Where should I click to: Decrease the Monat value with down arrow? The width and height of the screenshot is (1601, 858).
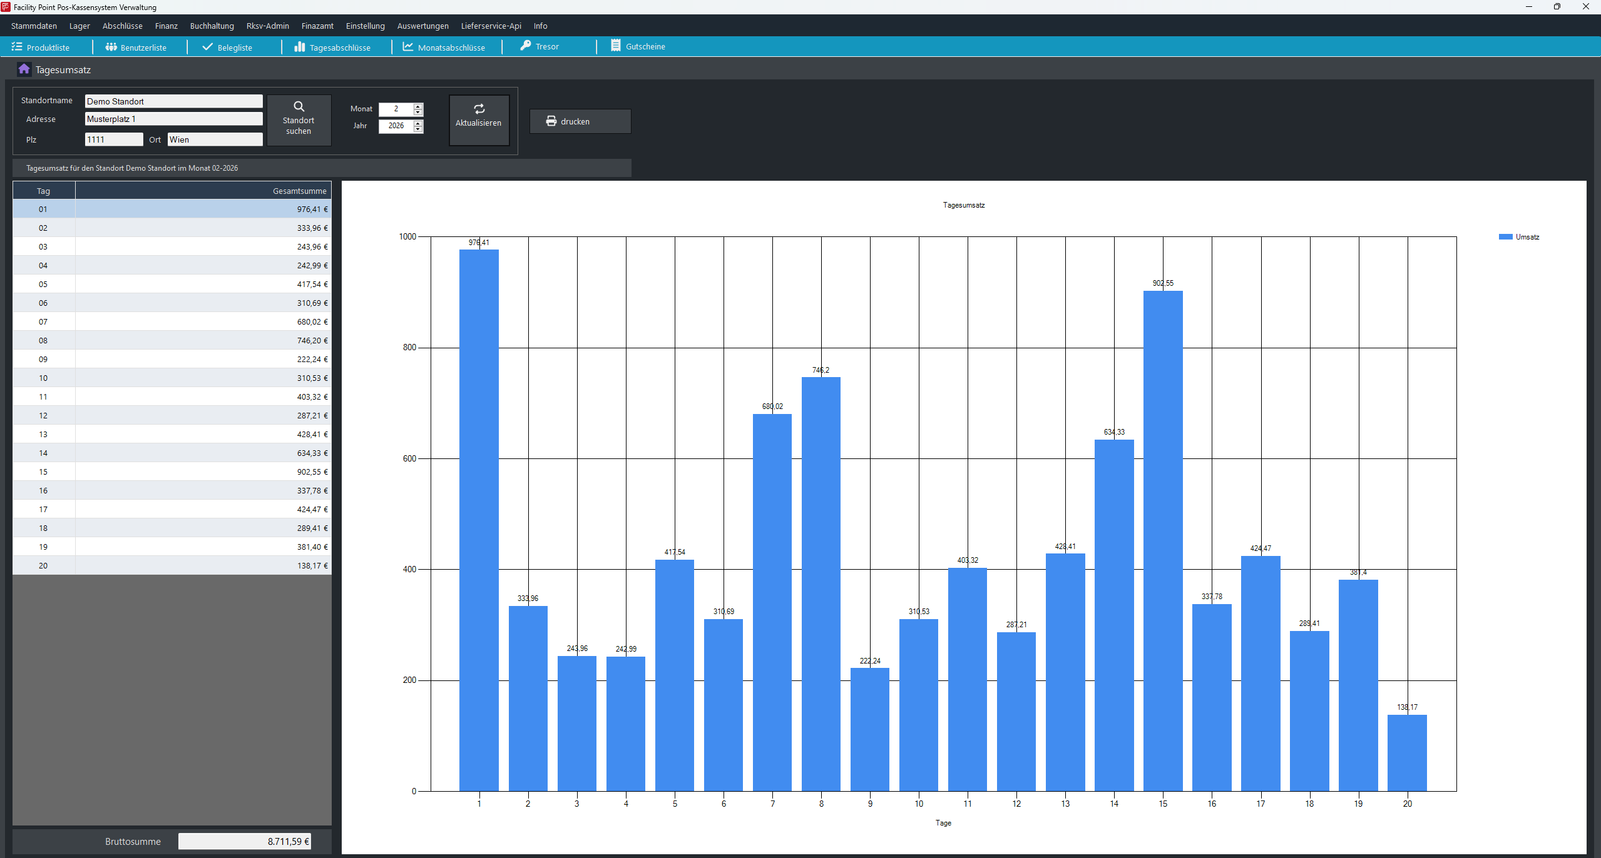click(418, 113)
